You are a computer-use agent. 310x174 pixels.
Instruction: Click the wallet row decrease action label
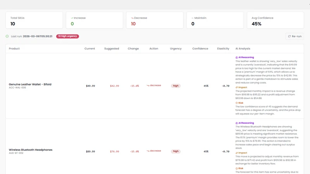click(x=155, y=85)
